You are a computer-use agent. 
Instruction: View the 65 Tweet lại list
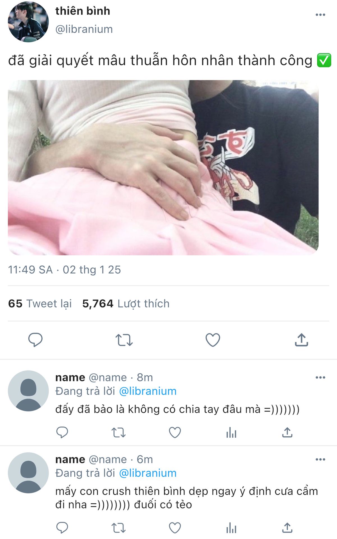point(40,304)
